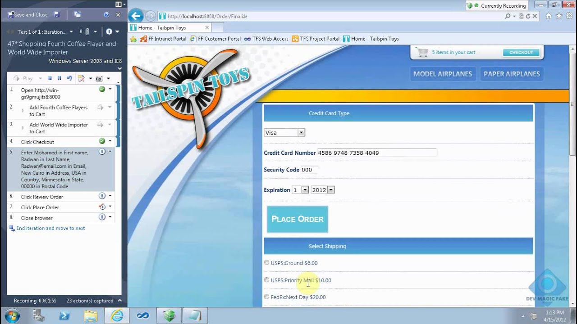Open the dropdown arrow next to camera icon
This screenshot has height=324, width=577.
click(108, 79)
